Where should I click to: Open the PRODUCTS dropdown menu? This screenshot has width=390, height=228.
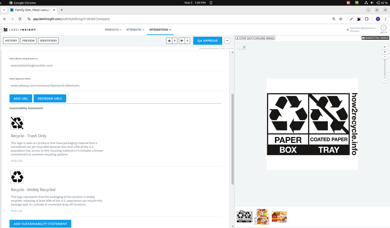pos(113,30)
